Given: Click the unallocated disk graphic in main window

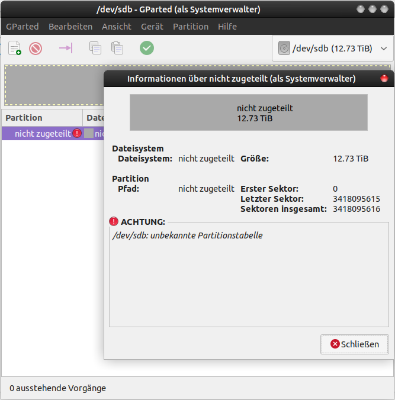Looking at the screenshot, I should point(54,85).
